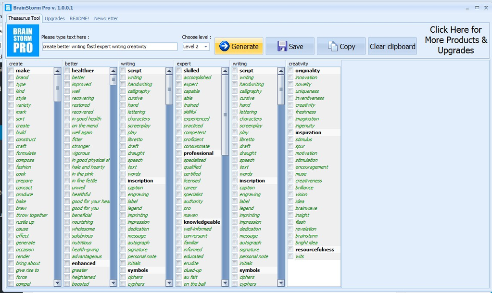The image size is (492, 293).
Task: Check the 'knowledgeable' checkbox
Action: tap(179, 222)
